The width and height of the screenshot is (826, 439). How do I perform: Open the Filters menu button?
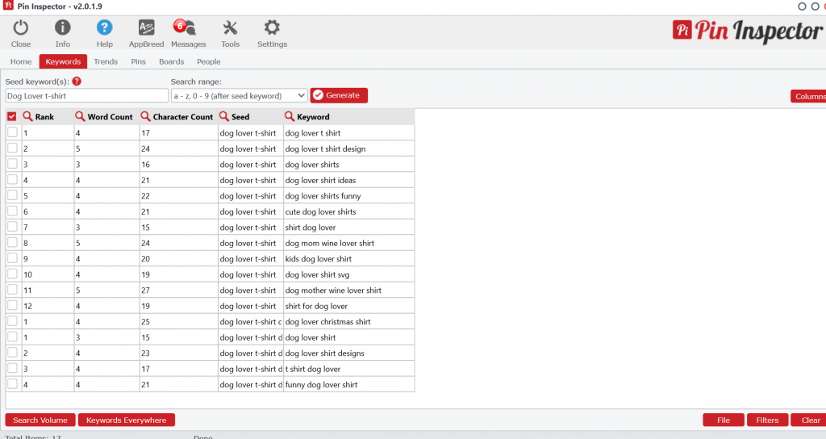pos(767,420)
